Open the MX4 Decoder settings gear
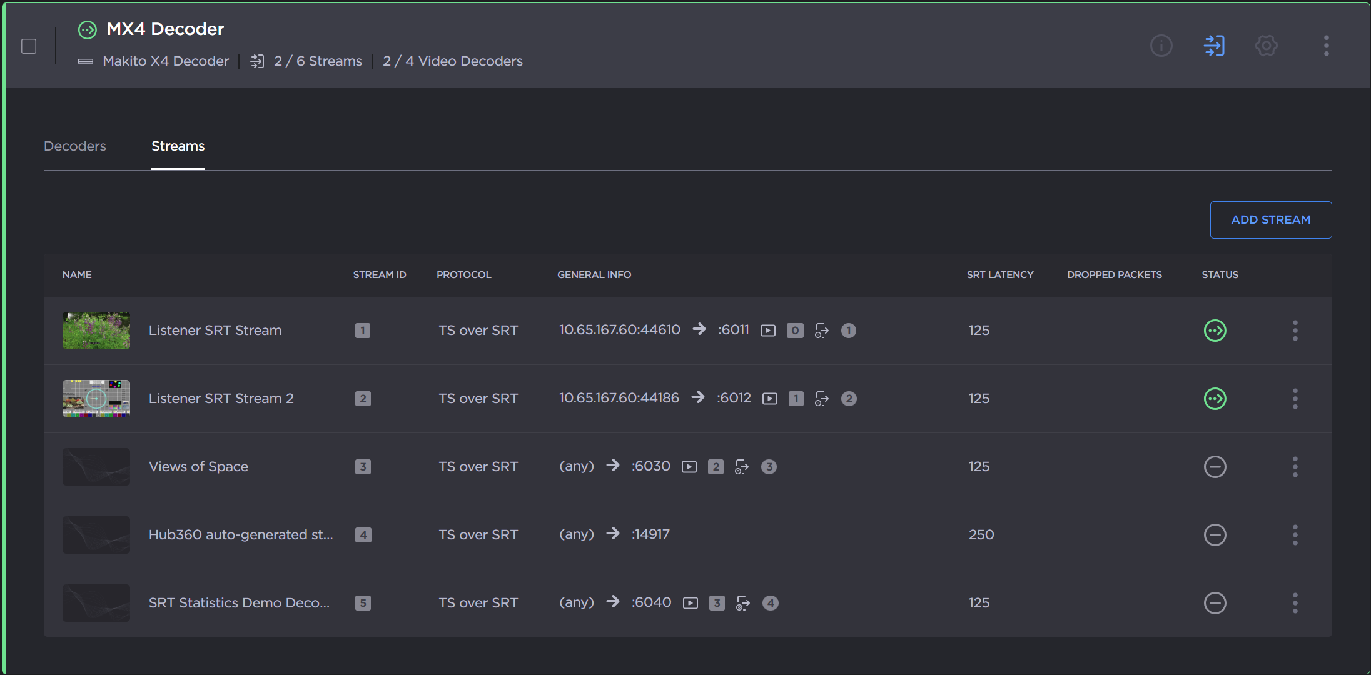Screen dimensions: 1371x675 (x=1266, y=46)
